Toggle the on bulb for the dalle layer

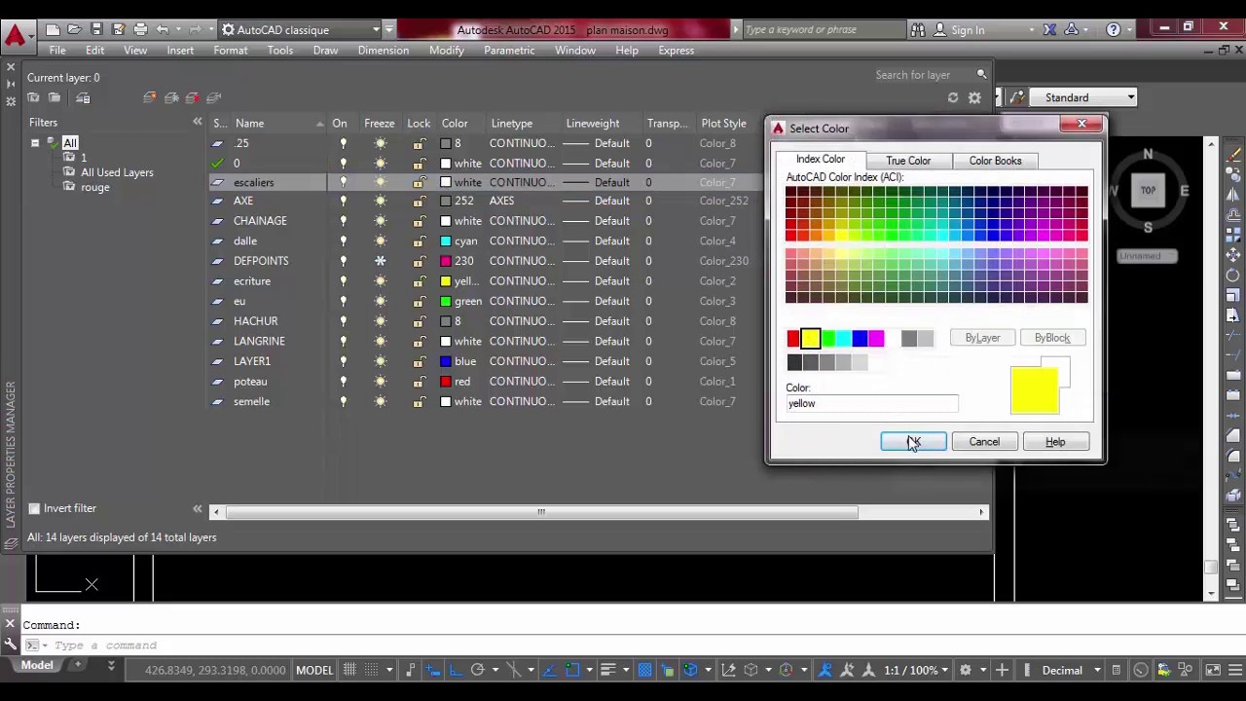point(343,240)
